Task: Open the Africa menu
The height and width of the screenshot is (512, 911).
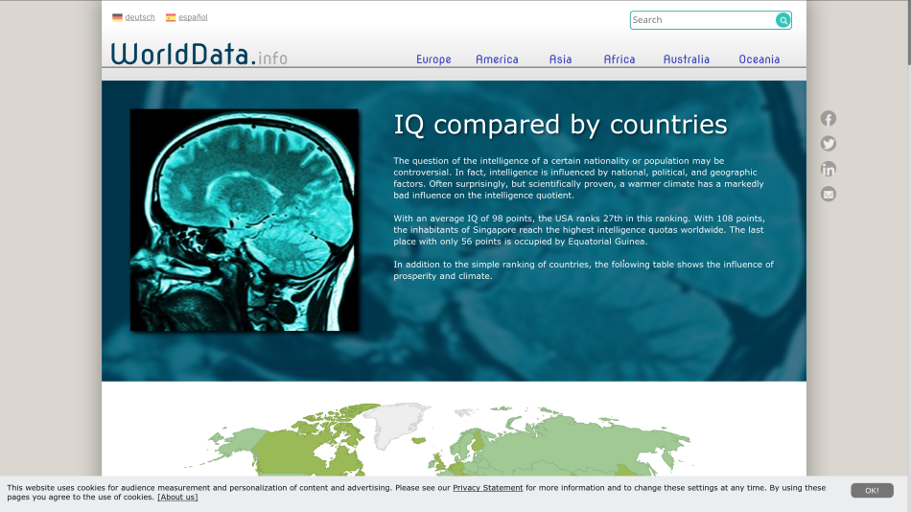Action: tap(619, 59)
